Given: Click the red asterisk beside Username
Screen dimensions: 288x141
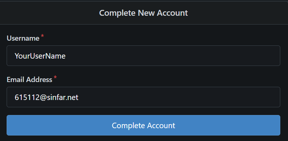Looking at the screenshot, I should coord(43,36).
